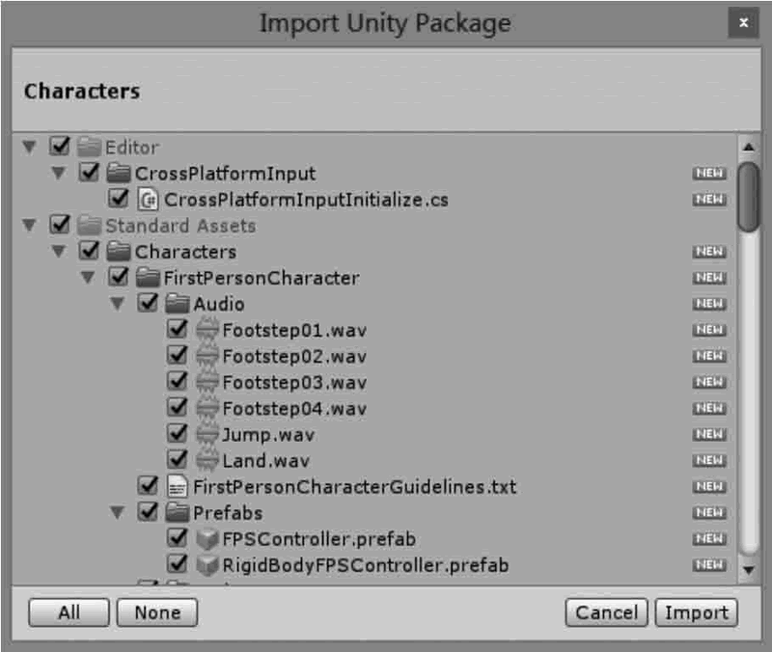Click the prefab cube icon for FPSController.prefab
772x652 pixels.
[207, 538]
